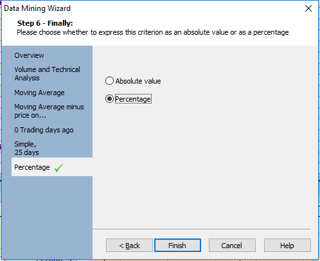320x261 pixels.
Task: Click the focused Percentage label text
Action: (133, 99)
